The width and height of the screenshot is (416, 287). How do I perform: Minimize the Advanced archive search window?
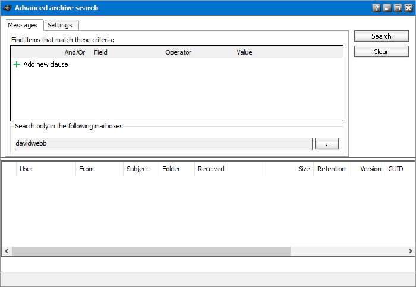(x=387, y=8)
